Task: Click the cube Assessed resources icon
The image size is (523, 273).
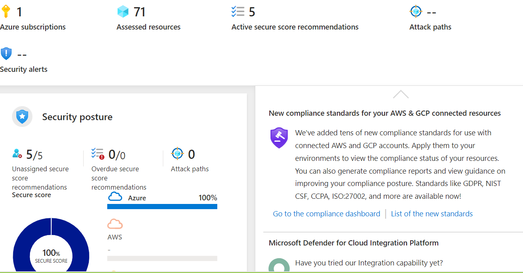Action: click(123, 12)
